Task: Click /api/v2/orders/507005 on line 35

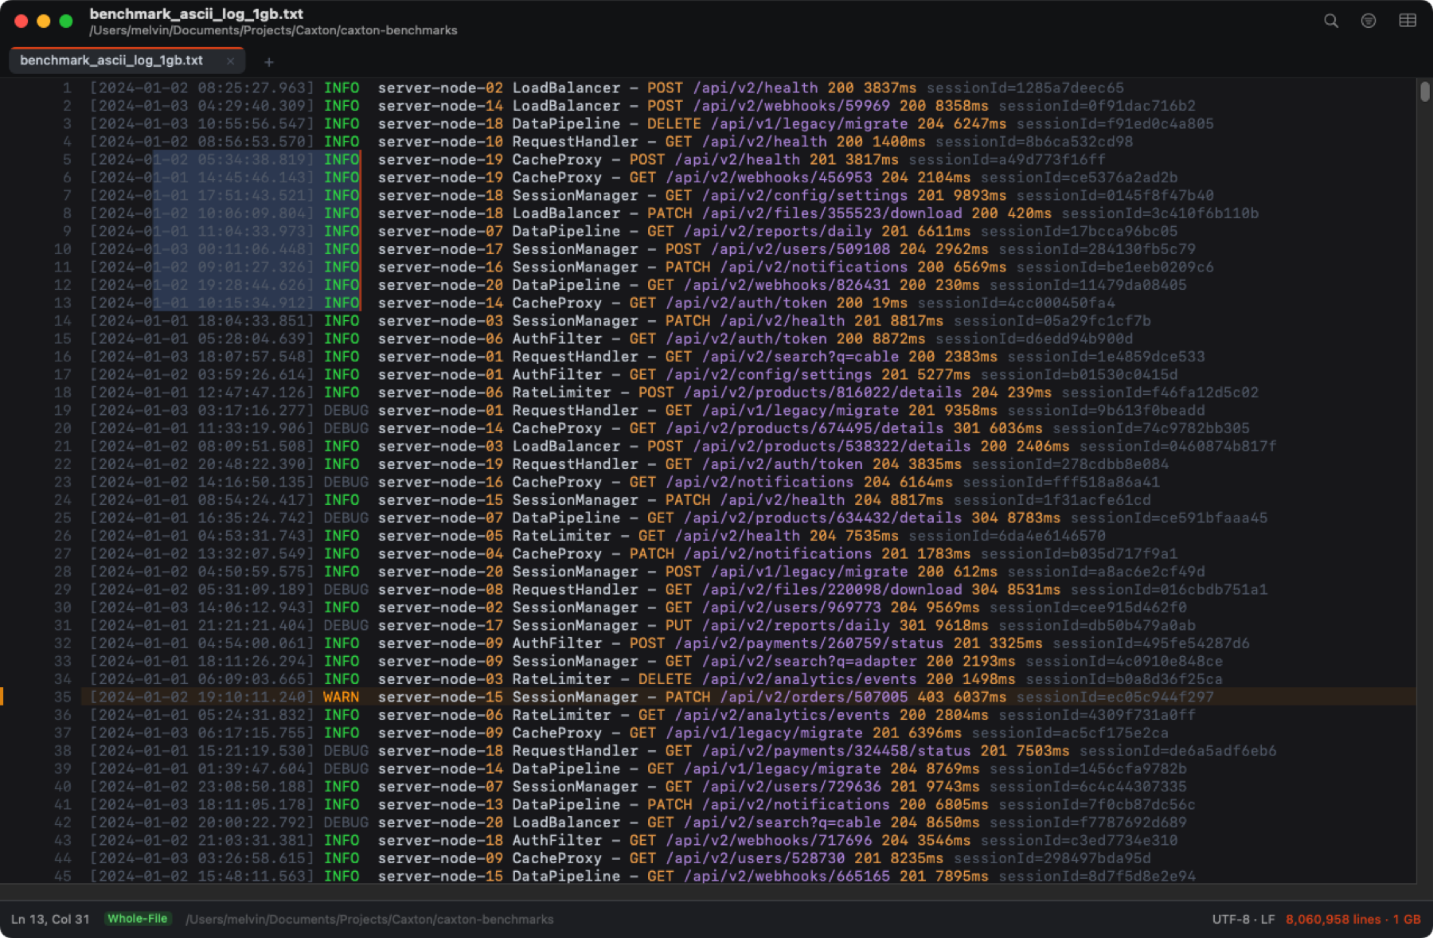Action: click(814, 697)
